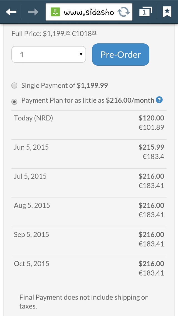Open the quantity dropdown showing 1
178x316 pixels.
pyautogui.click(x=49, y=54)
